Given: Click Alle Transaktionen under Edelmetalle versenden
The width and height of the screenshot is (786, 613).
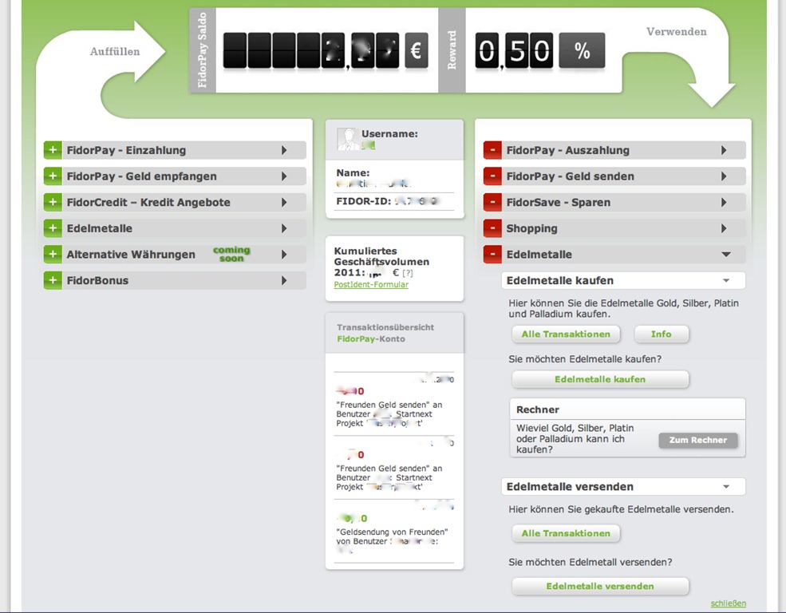Looking at the screenshot, I should 566,533.
